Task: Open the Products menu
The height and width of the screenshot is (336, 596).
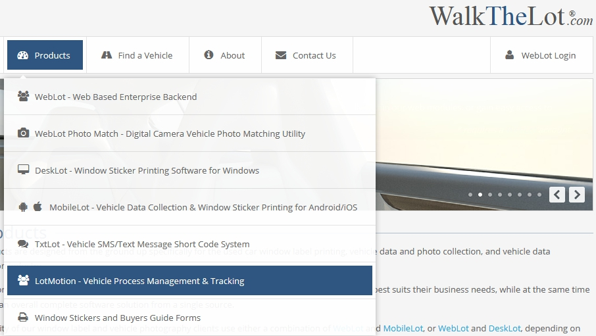Action: (x=45, y=55)
